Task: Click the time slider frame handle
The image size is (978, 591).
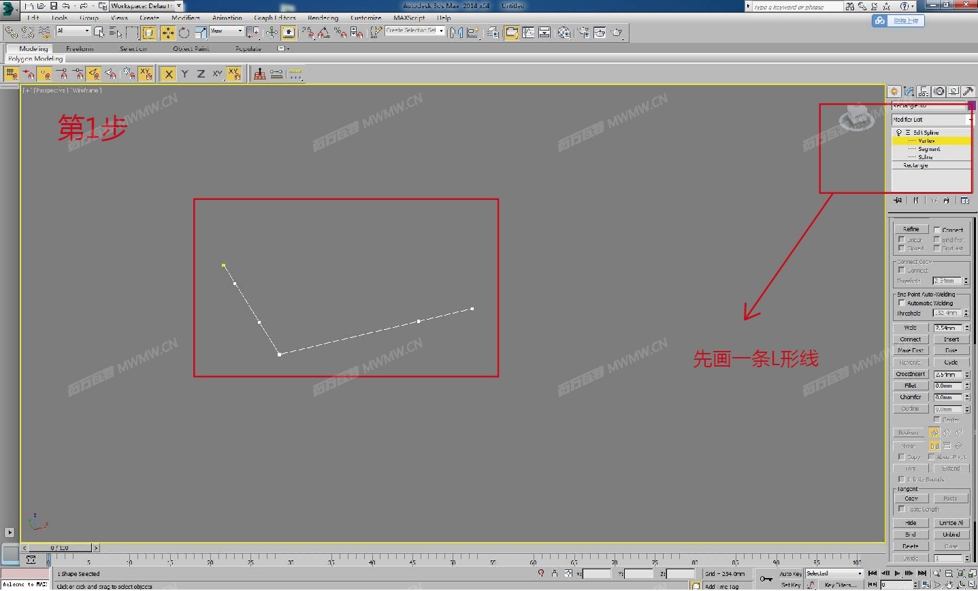Action: pyautogui.click(x=59, y=547)
